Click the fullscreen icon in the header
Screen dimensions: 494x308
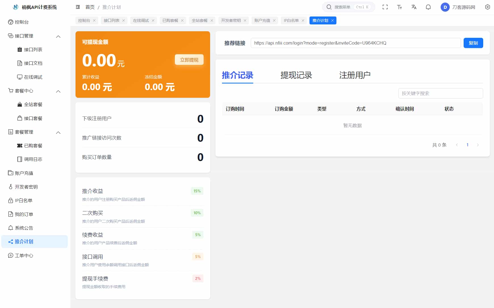(x=385, y=7)
